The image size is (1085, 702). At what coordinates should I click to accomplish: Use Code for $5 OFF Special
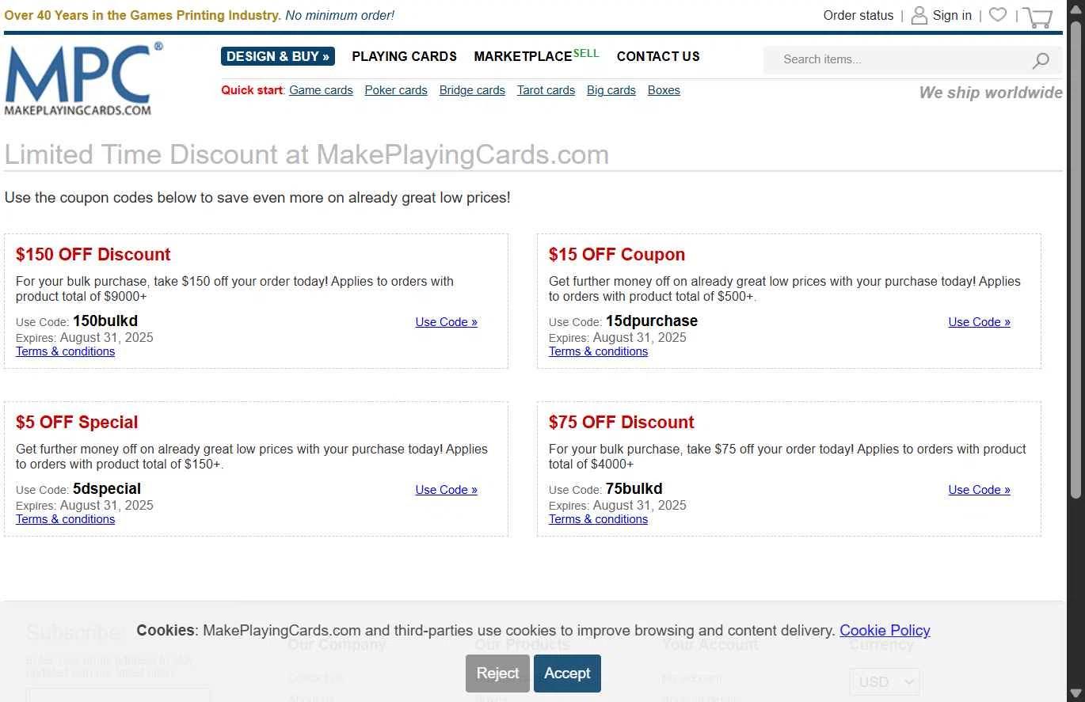[447, 490]
